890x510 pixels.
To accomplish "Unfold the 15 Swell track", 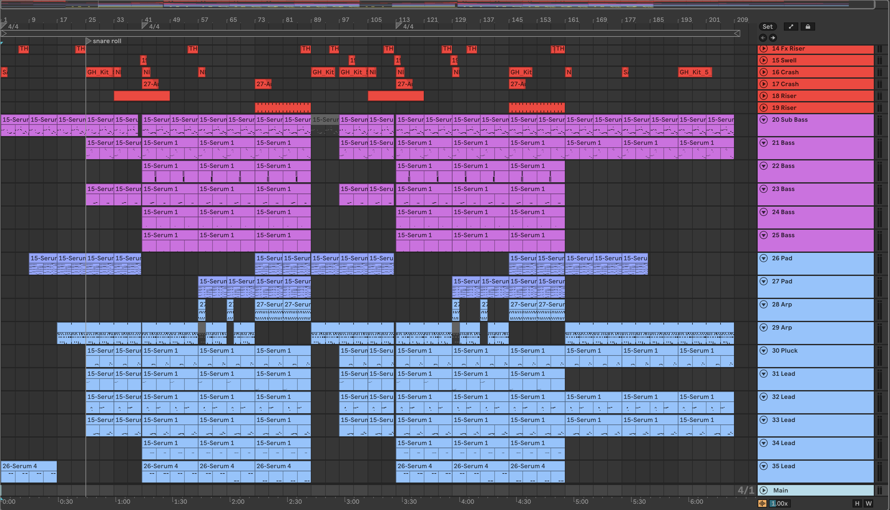I will pos(764,60).
